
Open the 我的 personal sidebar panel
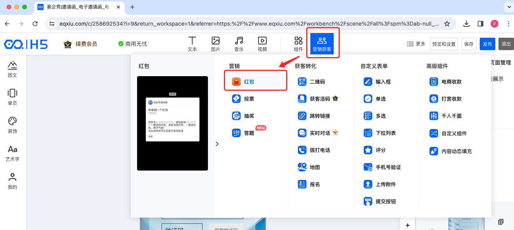(x=12, y=181)
